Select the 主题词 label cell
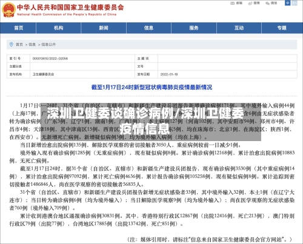Viewport: 303px width, 244px height. tap(146, 59)
